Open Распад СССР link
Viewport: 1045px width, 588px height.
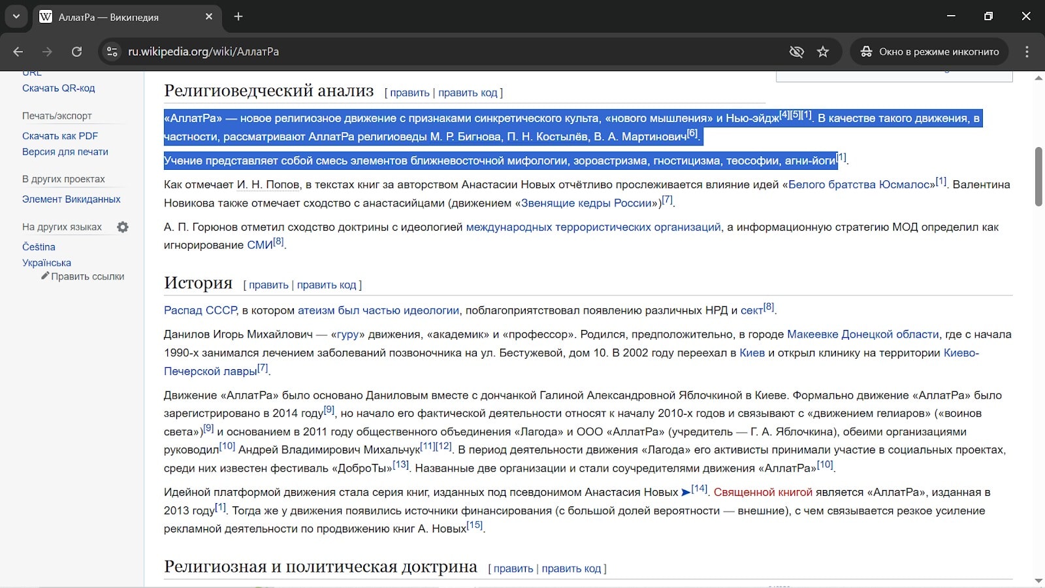point(201,310)
